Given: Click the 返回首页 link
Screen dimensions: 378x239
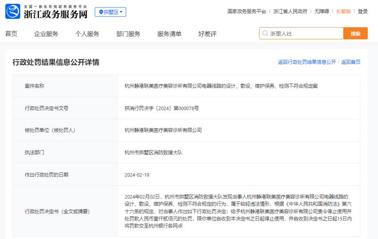Looking at the screenshot, I should [351, 62].
